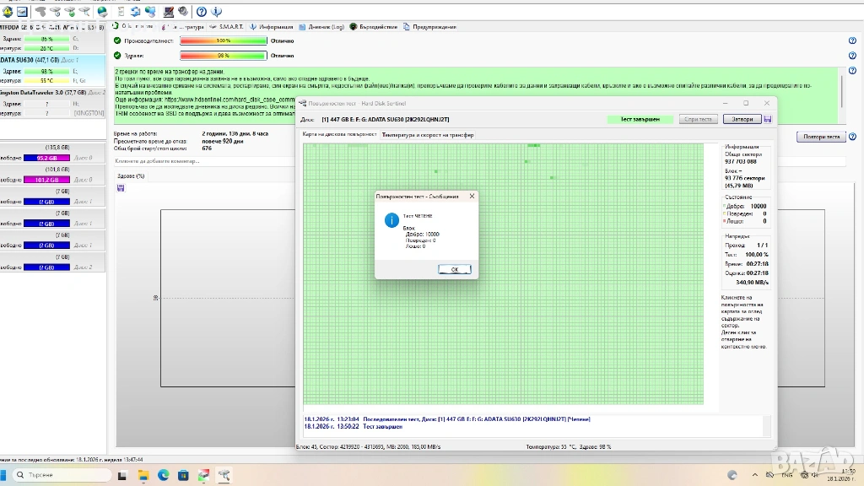This screenshot has width=864, height=486.
Task: Click the blue info toolbar icon
Action: click(x=216, y=12)
